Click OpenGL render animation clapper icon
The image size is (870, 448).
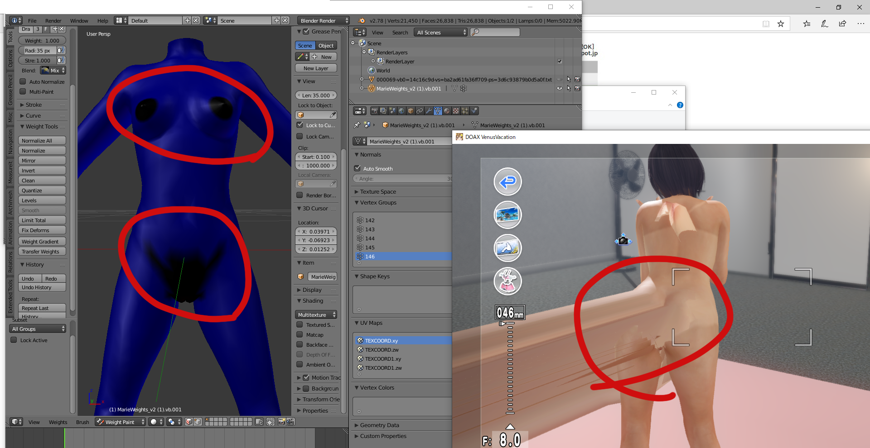(290, 422)
